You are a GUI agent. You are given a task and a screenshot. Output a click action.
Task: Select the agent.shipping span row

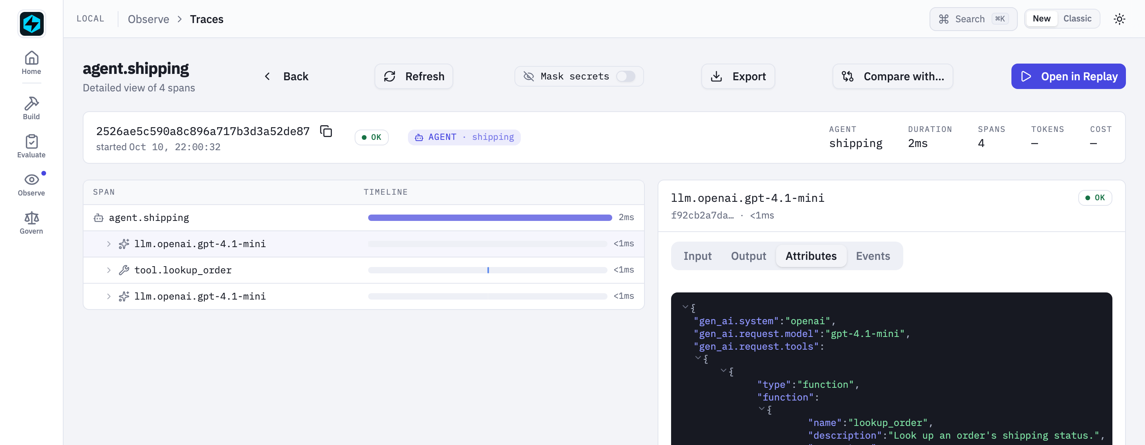[x=364, y=218]
